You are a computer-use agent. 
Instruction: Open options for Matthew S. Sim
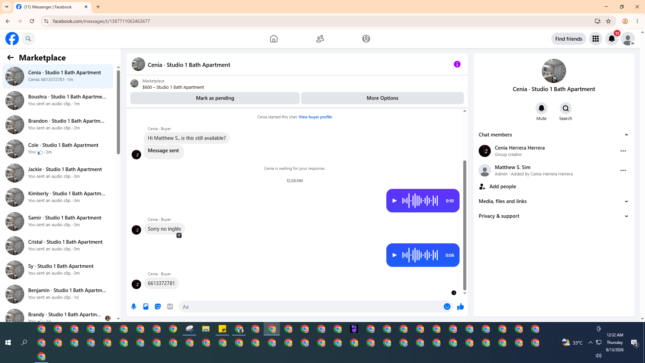[623, 170]
